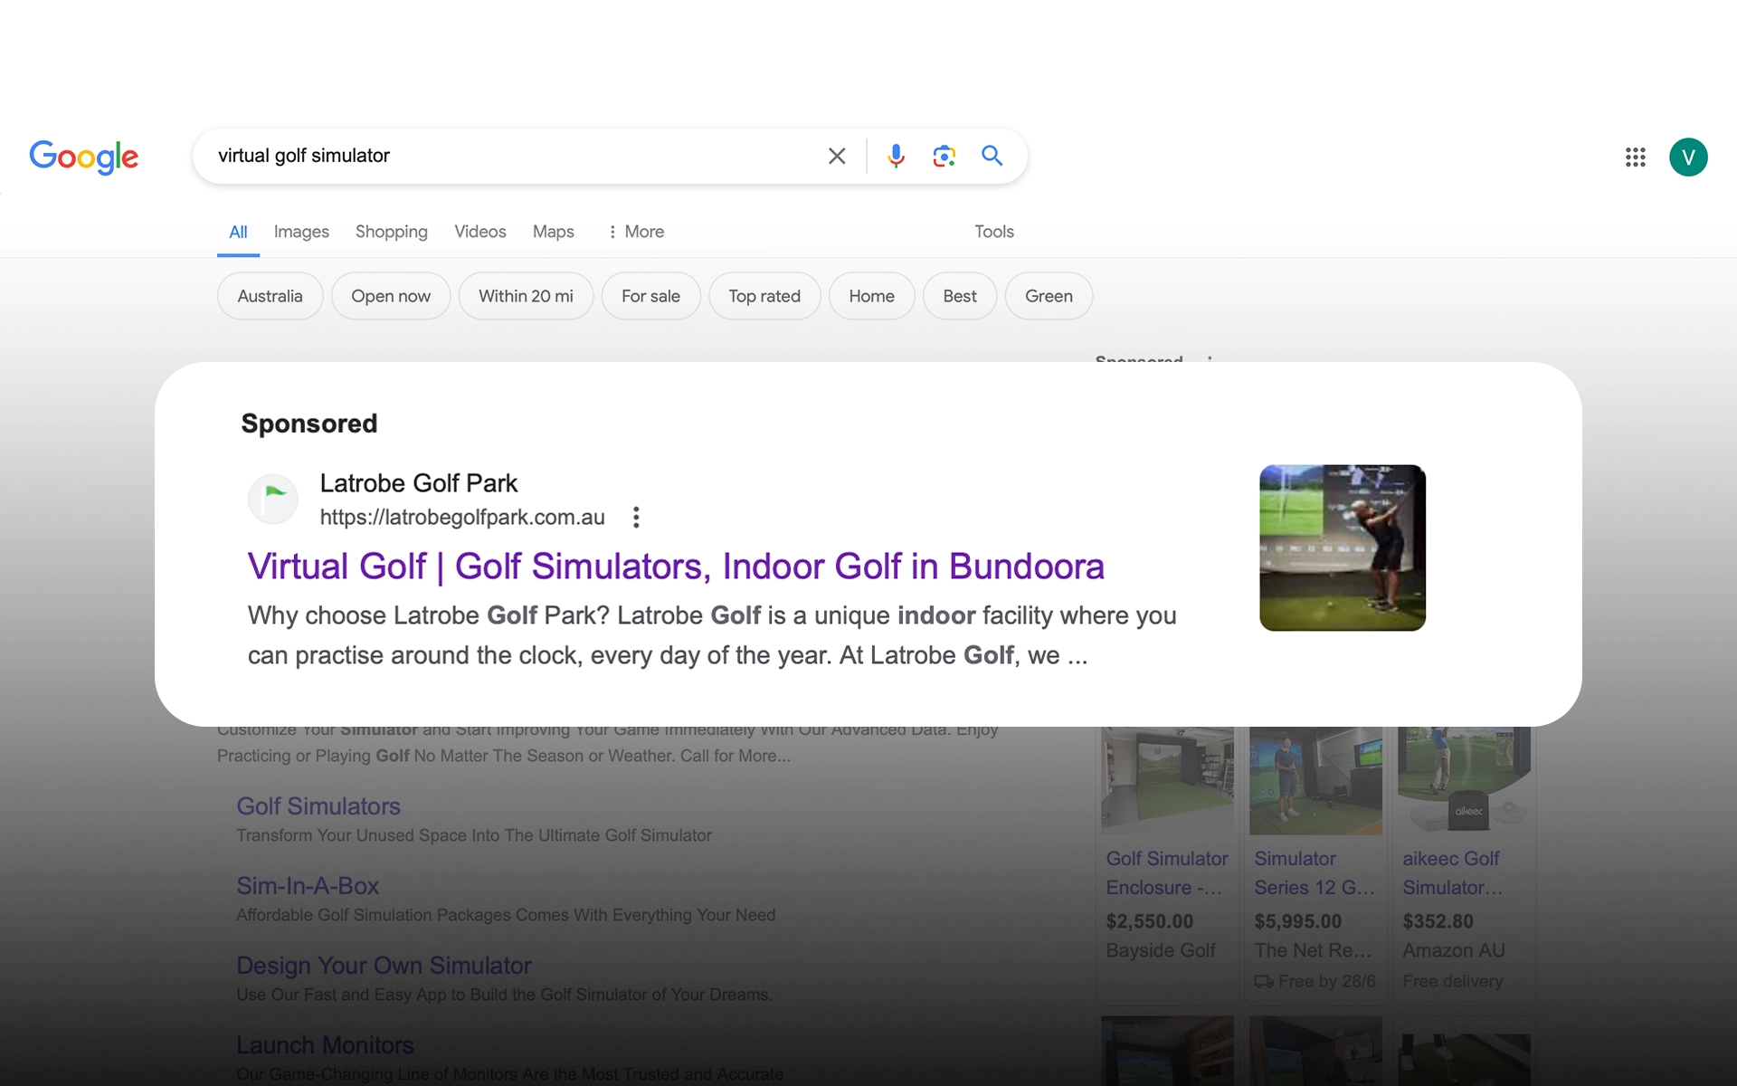
Task: Click the Sponsored label in the highlighted card
Action: click(x=309, y=424)
